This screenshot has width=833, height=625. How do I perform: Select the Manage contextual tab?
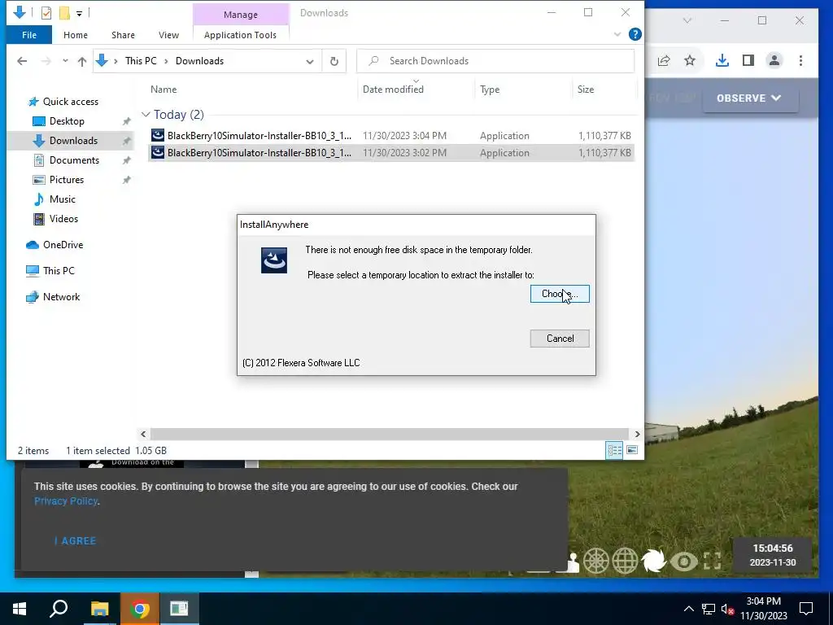[x=241, y=15]
